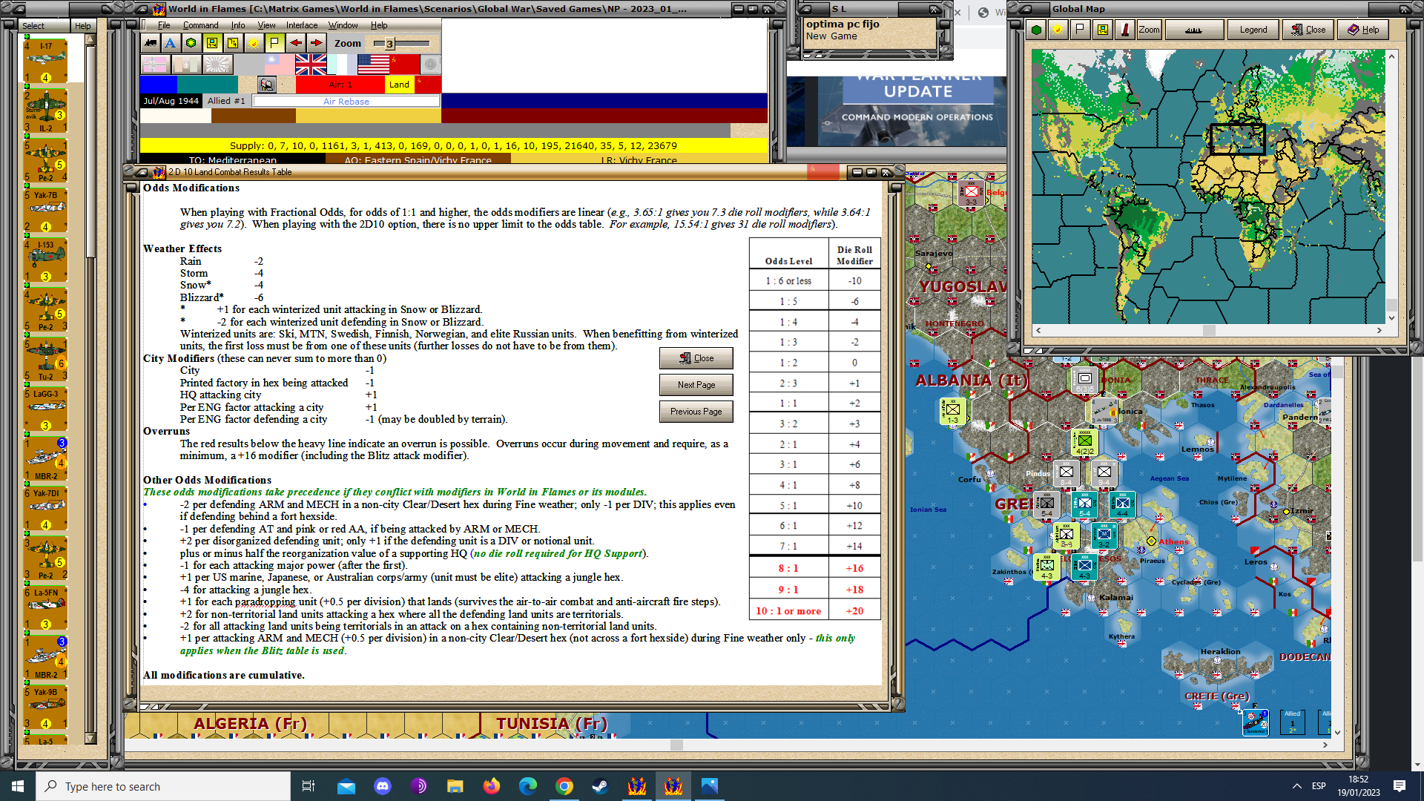Open Discord from the taskbar
The image size is (1424, 801).
click(383, 786)
